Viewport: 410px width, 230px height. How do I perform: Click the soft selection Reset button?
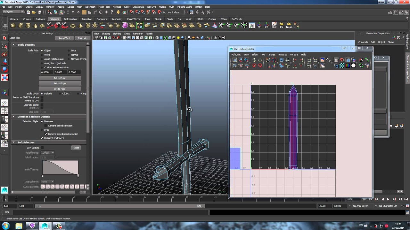point(76,148)
